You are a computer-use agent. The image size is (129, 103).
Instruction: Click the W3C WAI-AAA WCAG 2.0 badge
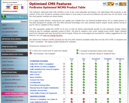(120, 4)
